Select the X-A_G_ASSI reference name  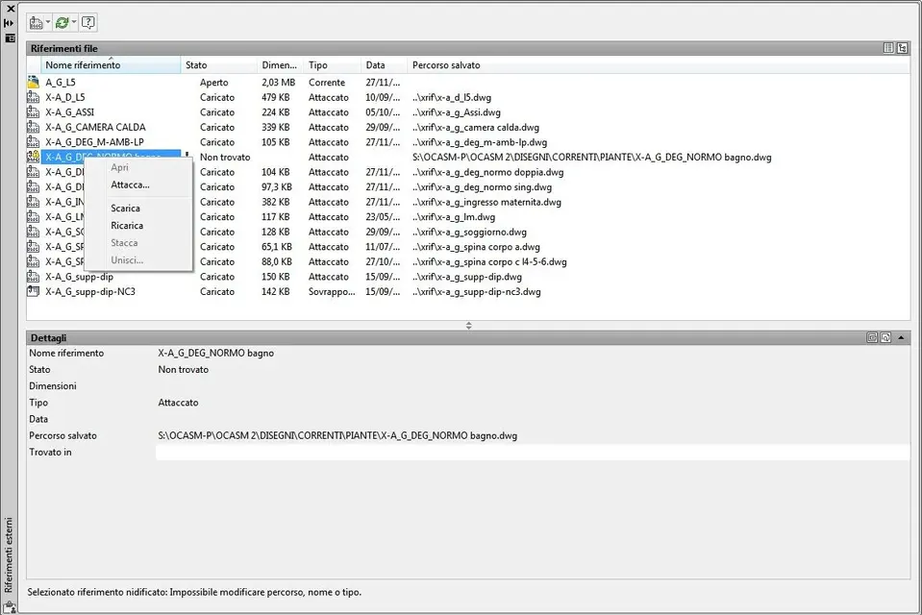coord(70,112)
